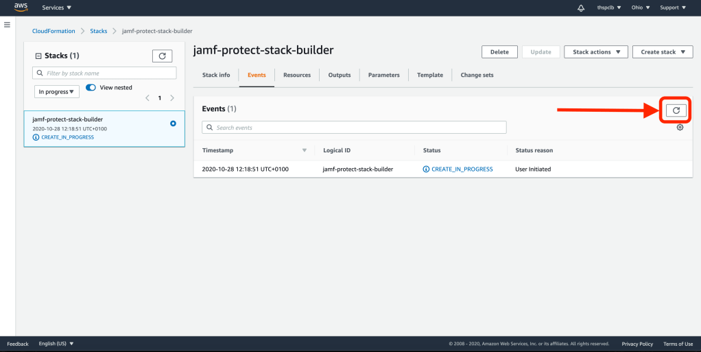701x352 pixels.
Task: Open events table settings gear
Action: [x=680, y=128]
